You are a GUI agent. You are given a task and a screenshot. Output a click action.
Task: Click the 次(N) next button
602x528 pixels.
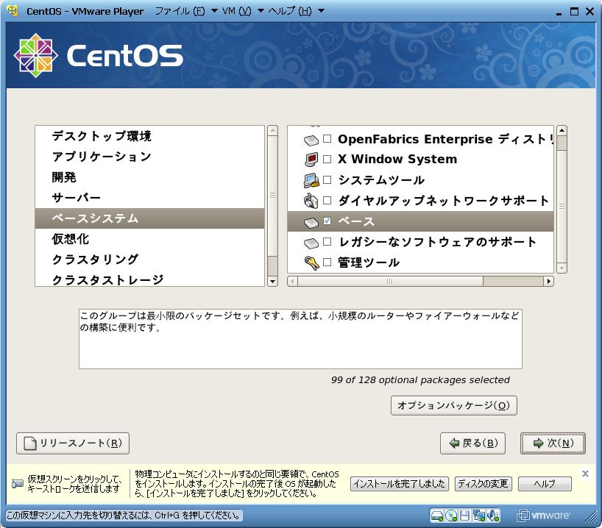click(x=553, y=443)
